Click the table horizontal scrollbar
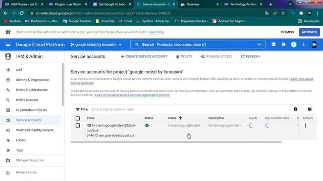The height and width of the screenshot is (181, 323). (x=176, y=142)
